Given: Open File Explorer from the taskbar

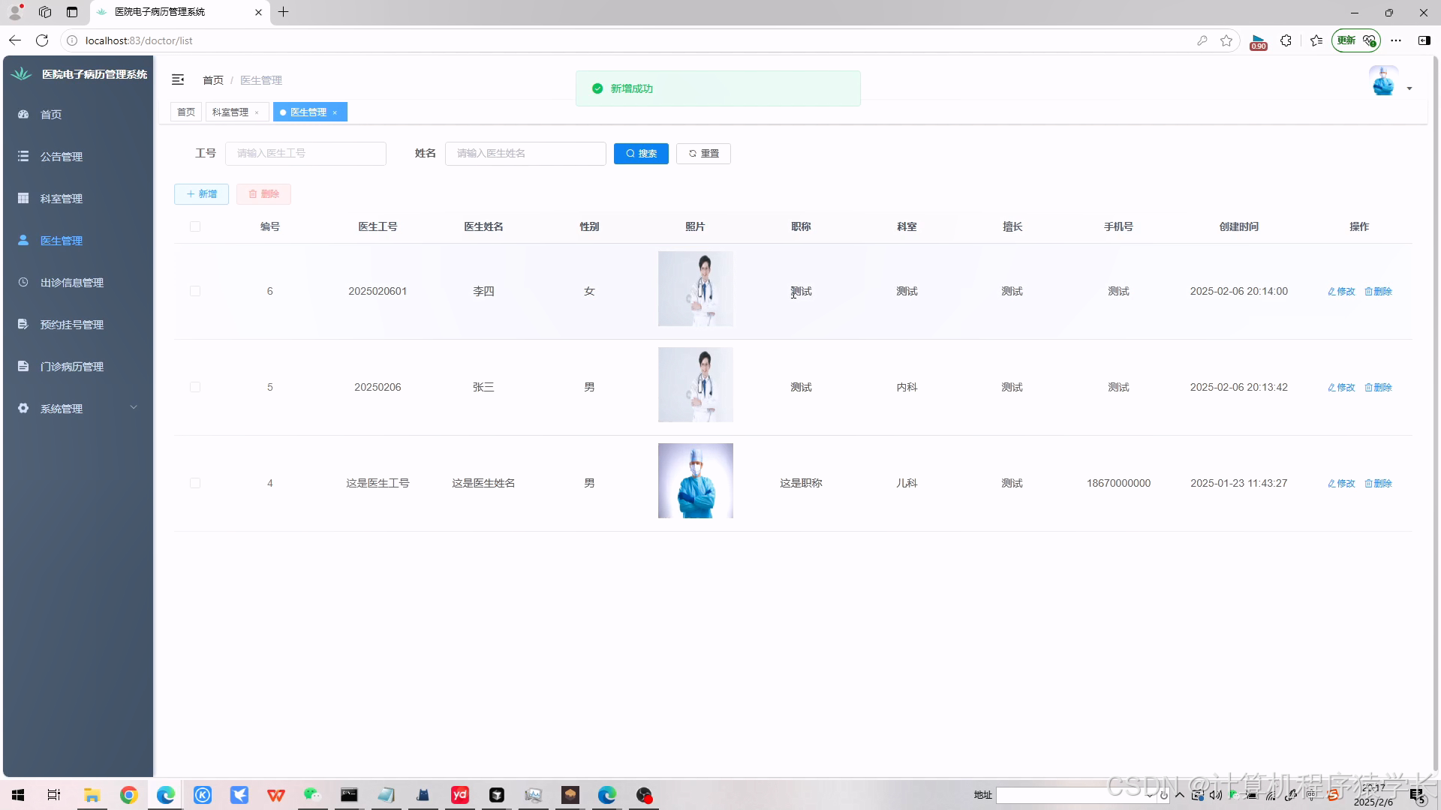Looking at the screenshot, I should coord(92,795).
